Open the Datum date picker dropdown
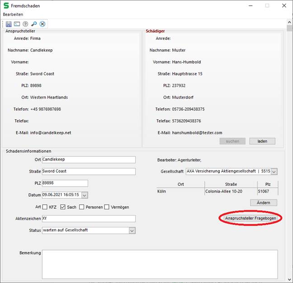 click(85, 195)
